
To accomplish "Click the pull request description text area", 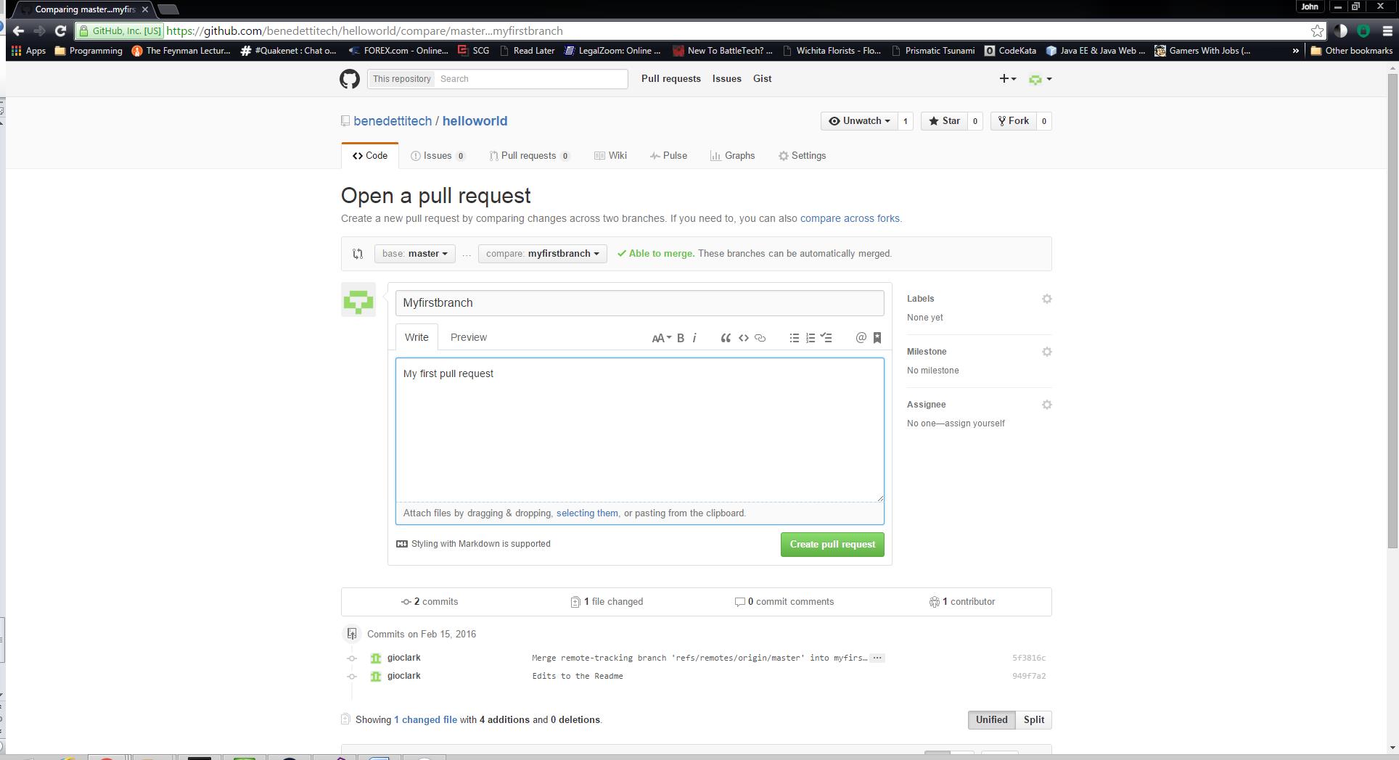I will click(639, 430).
